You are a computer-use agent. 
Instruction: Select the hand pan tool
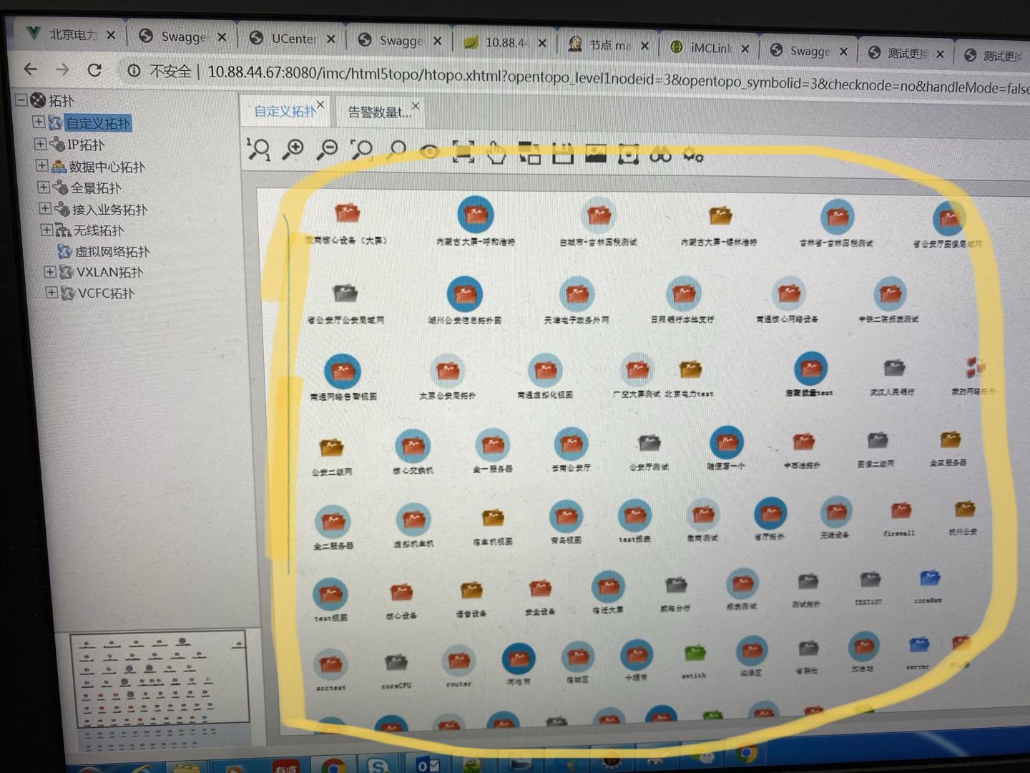[496, 152]
